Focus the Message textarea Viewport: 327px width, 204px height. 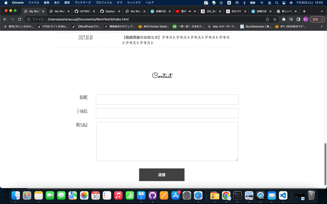(x=167, y=141)
